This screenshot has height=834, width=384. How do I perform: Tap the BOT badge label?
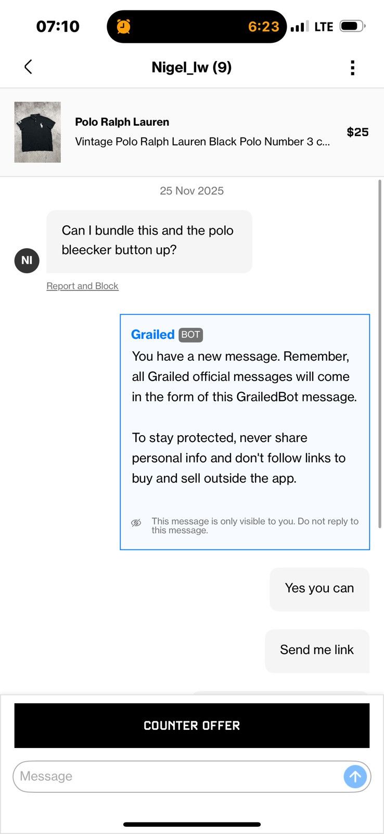click(x=190, y=335)
